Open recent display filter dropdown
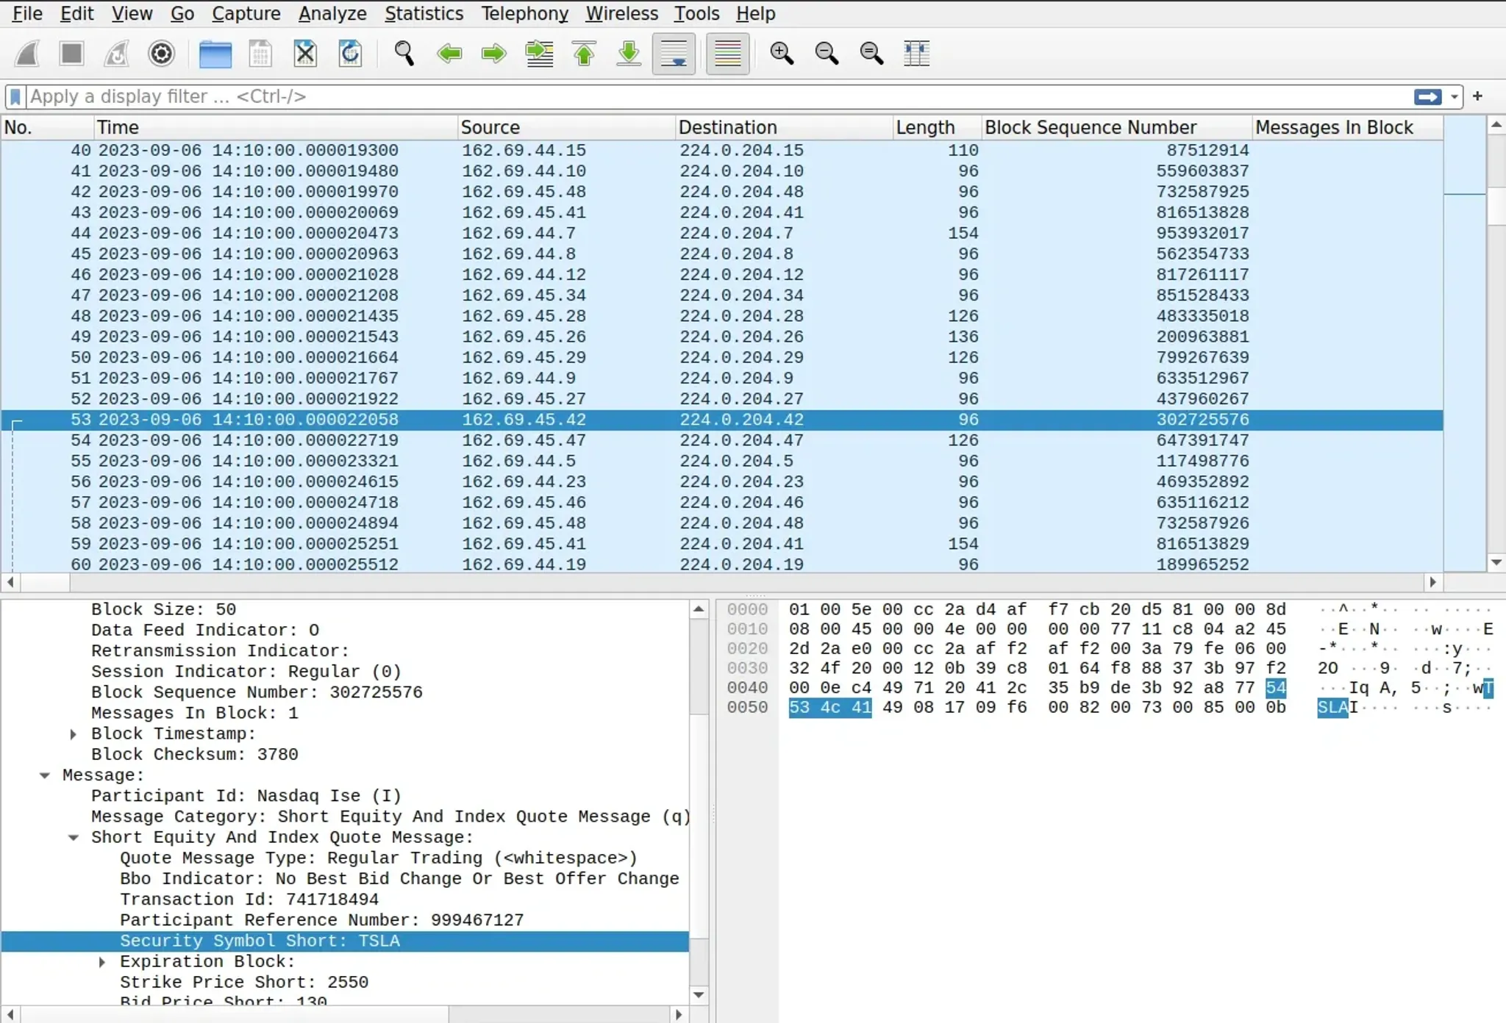Screen dimensions: 1506x1023 click(x=1454, y=97)
